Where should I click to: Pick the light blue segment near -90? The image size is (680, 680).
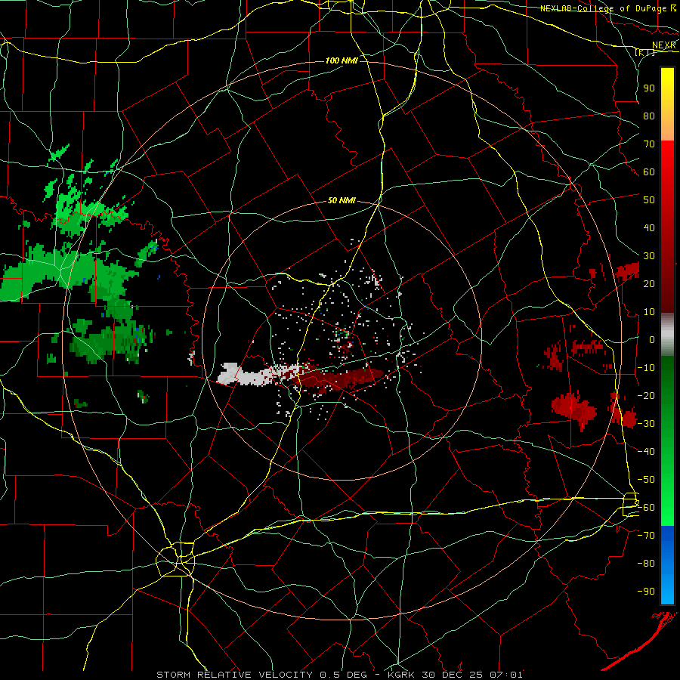[x=667, y=590]
